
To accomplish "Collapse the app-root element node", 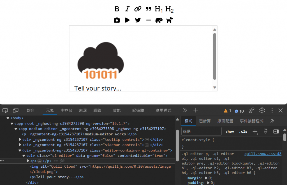I will click(x=12, y=124).
